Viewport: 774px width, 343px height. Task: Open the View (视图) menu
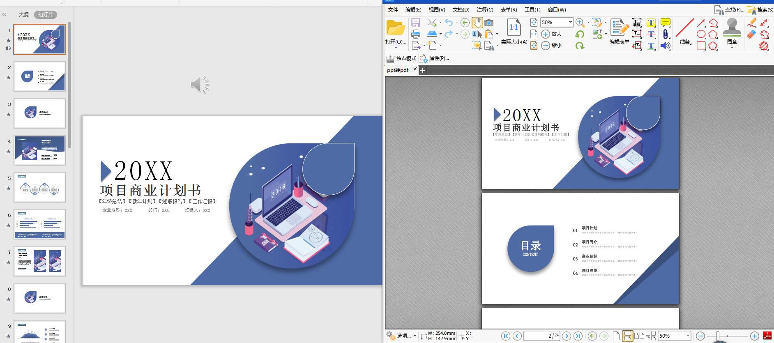coord(437,9)
